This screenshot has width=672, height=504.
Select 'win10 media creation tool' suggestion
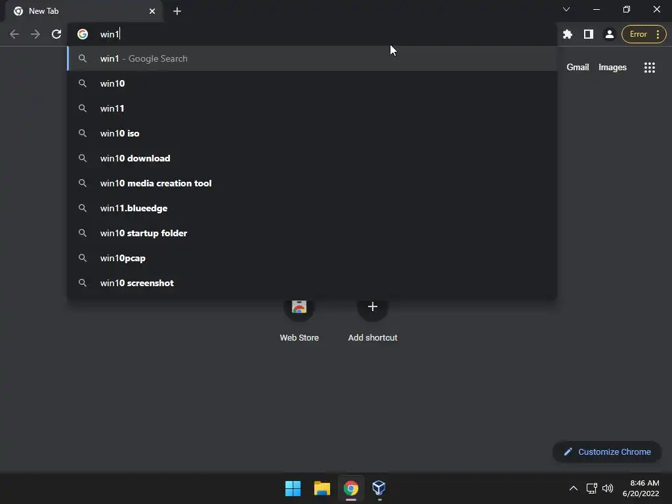312,183
